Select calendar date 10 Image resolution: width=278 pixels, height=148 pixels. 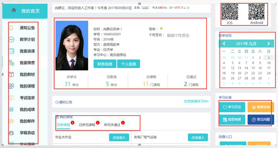coord(269,63)
